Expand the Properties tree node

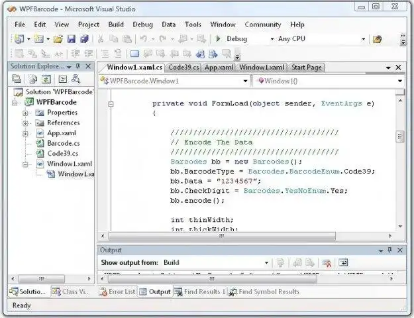(x=25, y=113)
